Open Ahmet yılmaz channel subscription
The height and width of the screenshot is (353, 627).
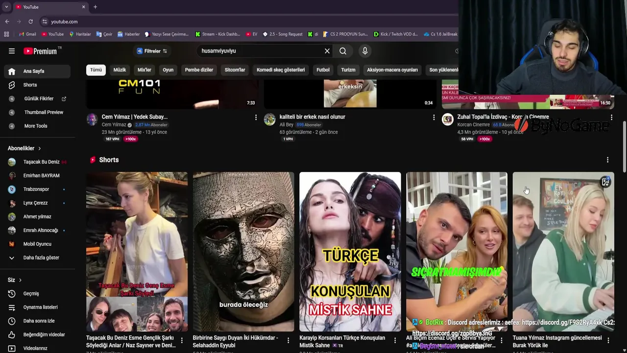pos(37,217)
